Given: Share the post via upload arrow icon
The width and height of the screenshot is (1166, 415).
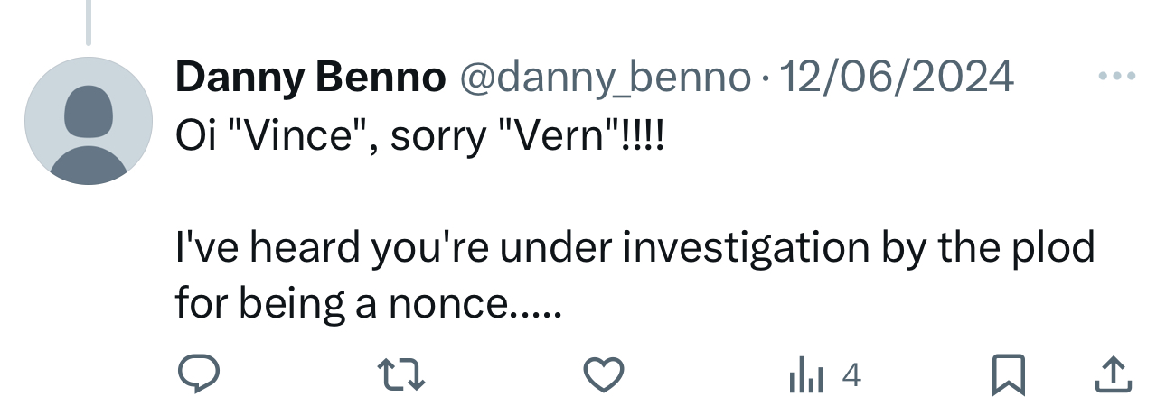Looking at the screenshot, I should click(x=1114, y=375).
